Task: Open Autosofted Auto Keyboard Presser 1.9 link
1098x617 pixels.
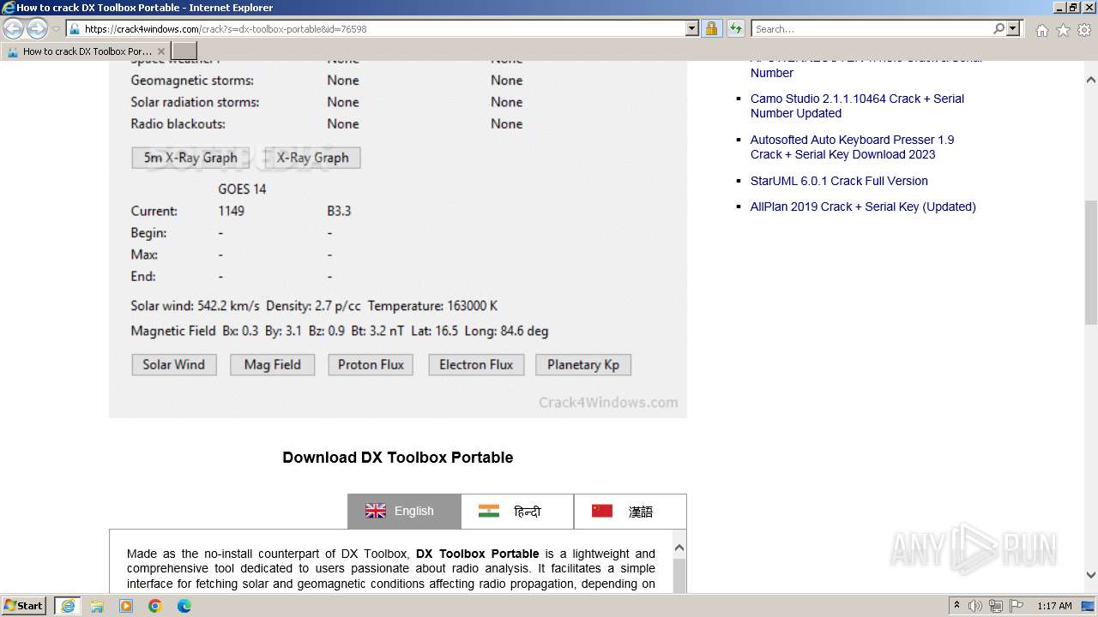Action: 852,147
